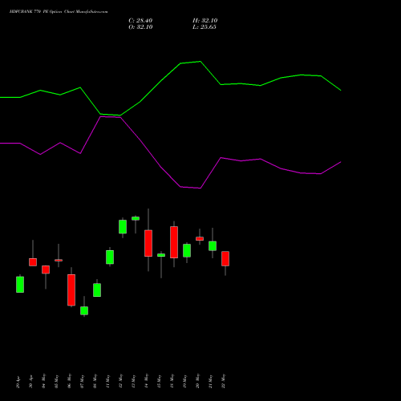Click the 05 May date label
Image resolution: width=401 pixels, height=401 pixels.
click(56, 381)
